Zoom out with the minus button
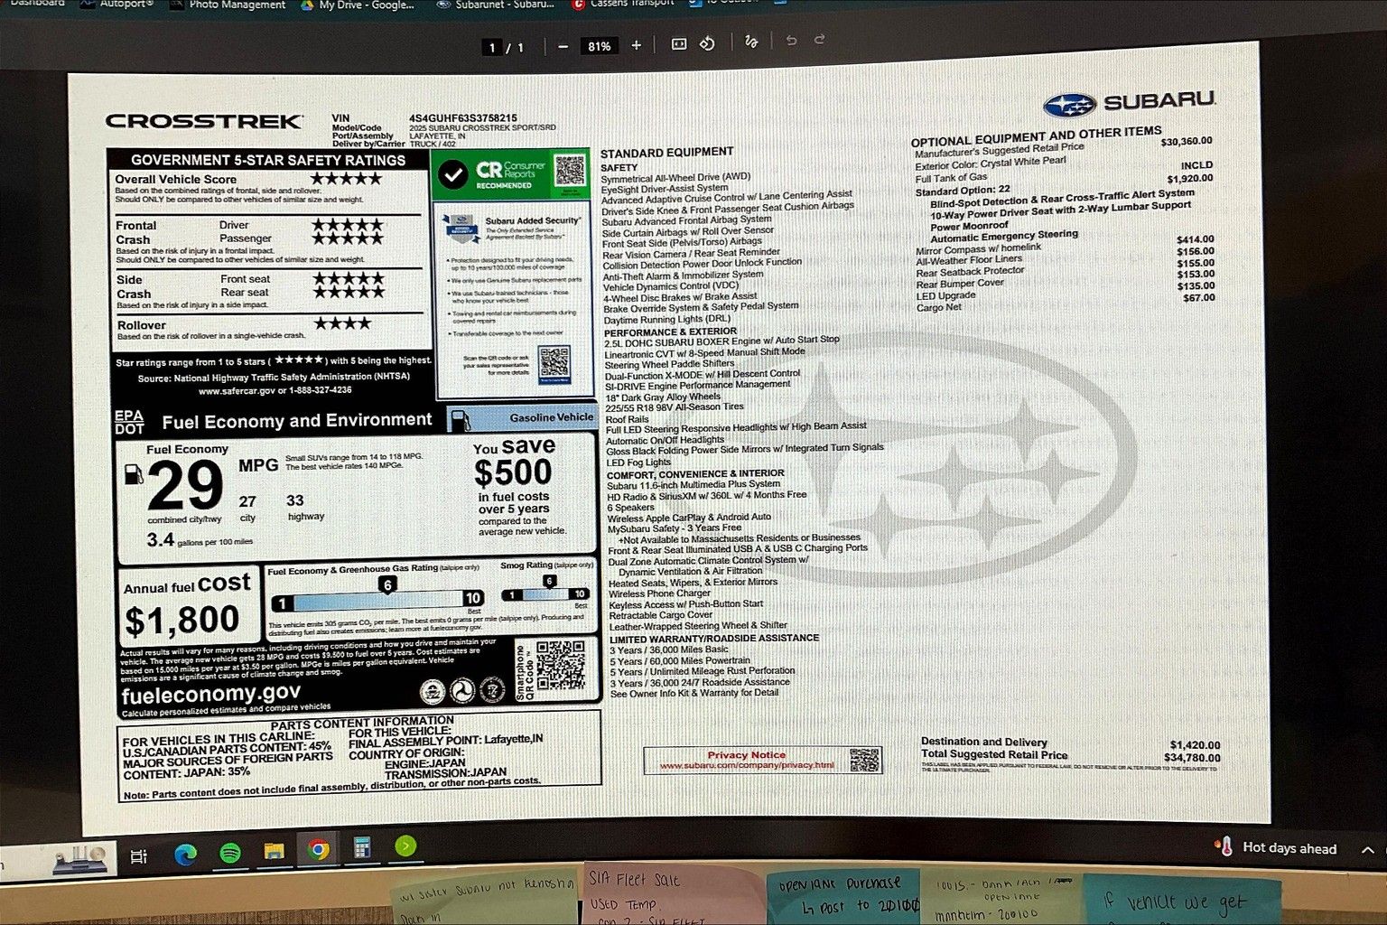The width and height of the screenshot is (1387, 925). (563, 46)
